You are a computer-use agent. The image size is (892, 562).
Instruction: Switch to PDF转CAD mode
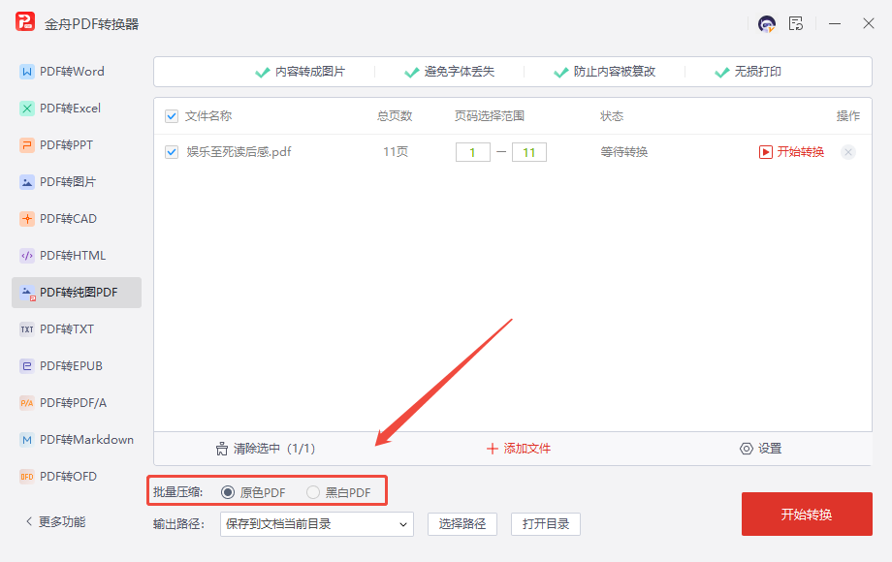(77, 219)
